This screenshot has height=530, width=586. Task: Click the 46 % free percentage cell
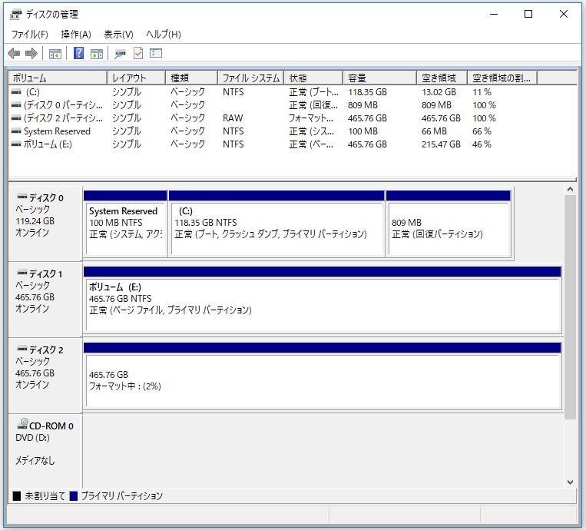482,144
